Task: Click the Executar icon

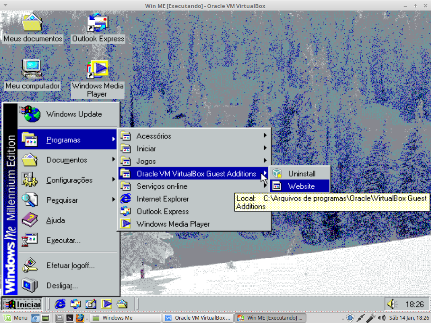Action: click(x=29, y=240)
